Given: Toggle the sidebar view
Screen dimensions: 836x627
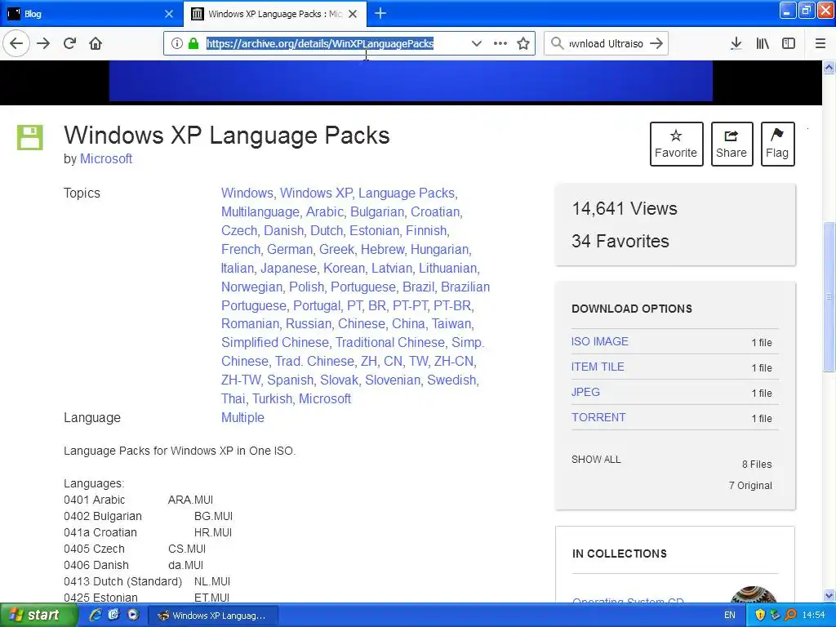Looking at the screenshot, I should click(789, 44).
